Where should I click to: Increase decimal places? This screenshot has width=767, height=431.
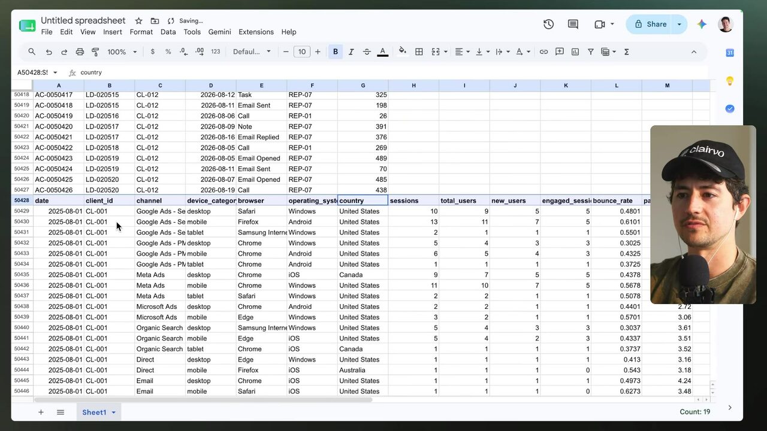click(200, 52)
